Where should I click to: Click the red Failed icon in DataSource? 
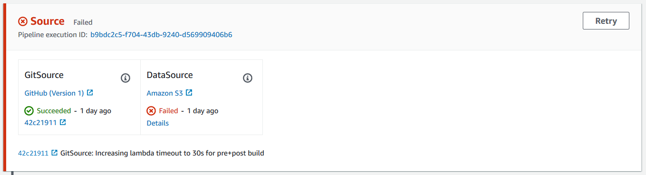pyautogui.click(x=151, y=111)
